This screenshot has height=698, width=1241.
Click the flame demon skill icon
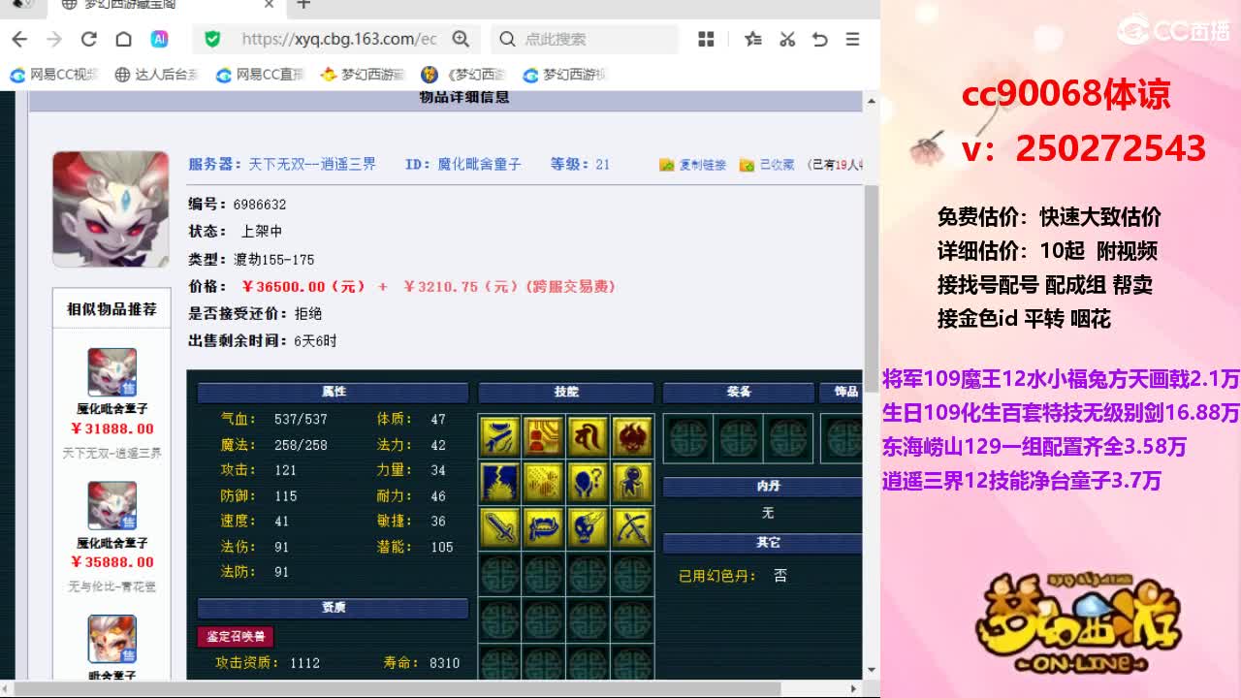point(632,436)
